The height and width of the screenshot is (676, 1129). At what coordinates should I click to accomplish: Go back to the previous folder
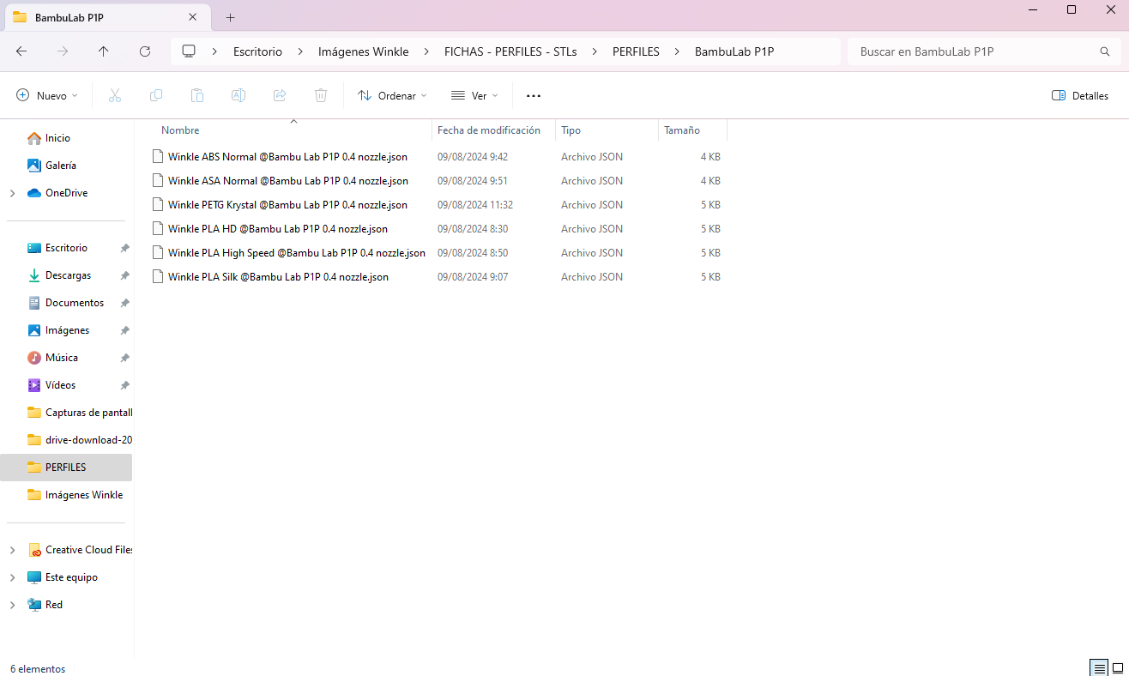click(21, 51)
